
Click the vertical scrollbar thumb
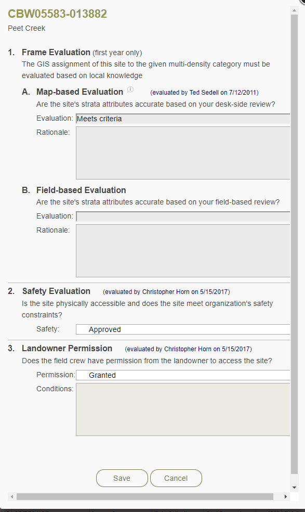[294, 244]
